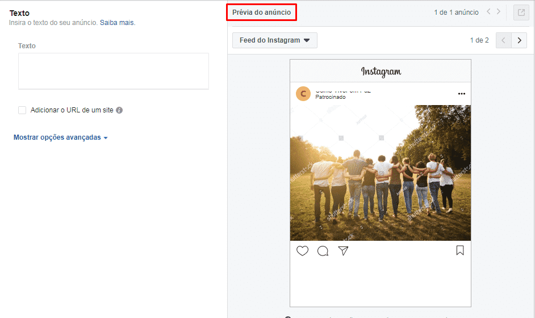Click the '1 de 1 anúncio' counter
This screenshot has width=535, height=318.
456,12
